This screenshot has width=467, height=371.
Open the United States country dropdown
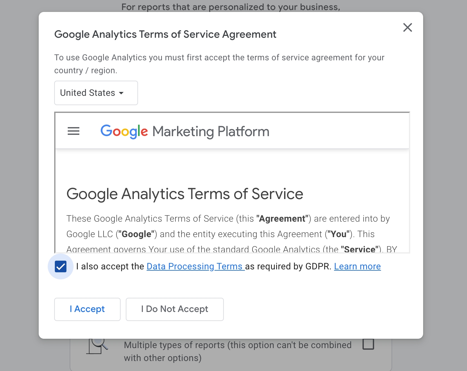pos(96,93)
